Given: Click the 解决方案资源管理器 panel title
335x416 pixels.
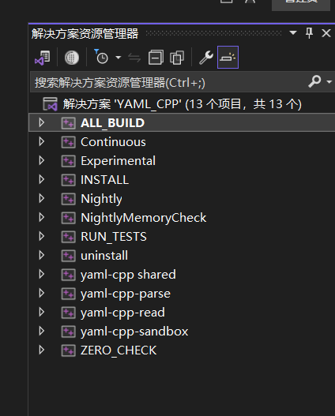Looking at the screenshot, I should (85, 34).
